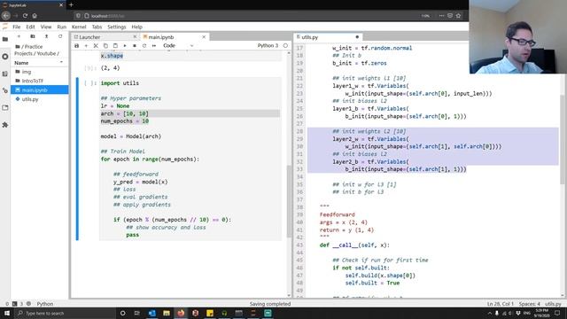Click the import utils code cell

190,159
